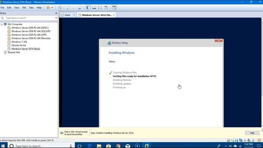
Task: Select Windows Server 2008 R2 x64 (Remote) VM
Action: (x=31, y=38)
